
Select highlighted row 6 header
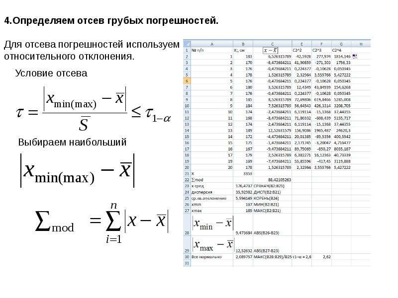click(x=187, y=81)
